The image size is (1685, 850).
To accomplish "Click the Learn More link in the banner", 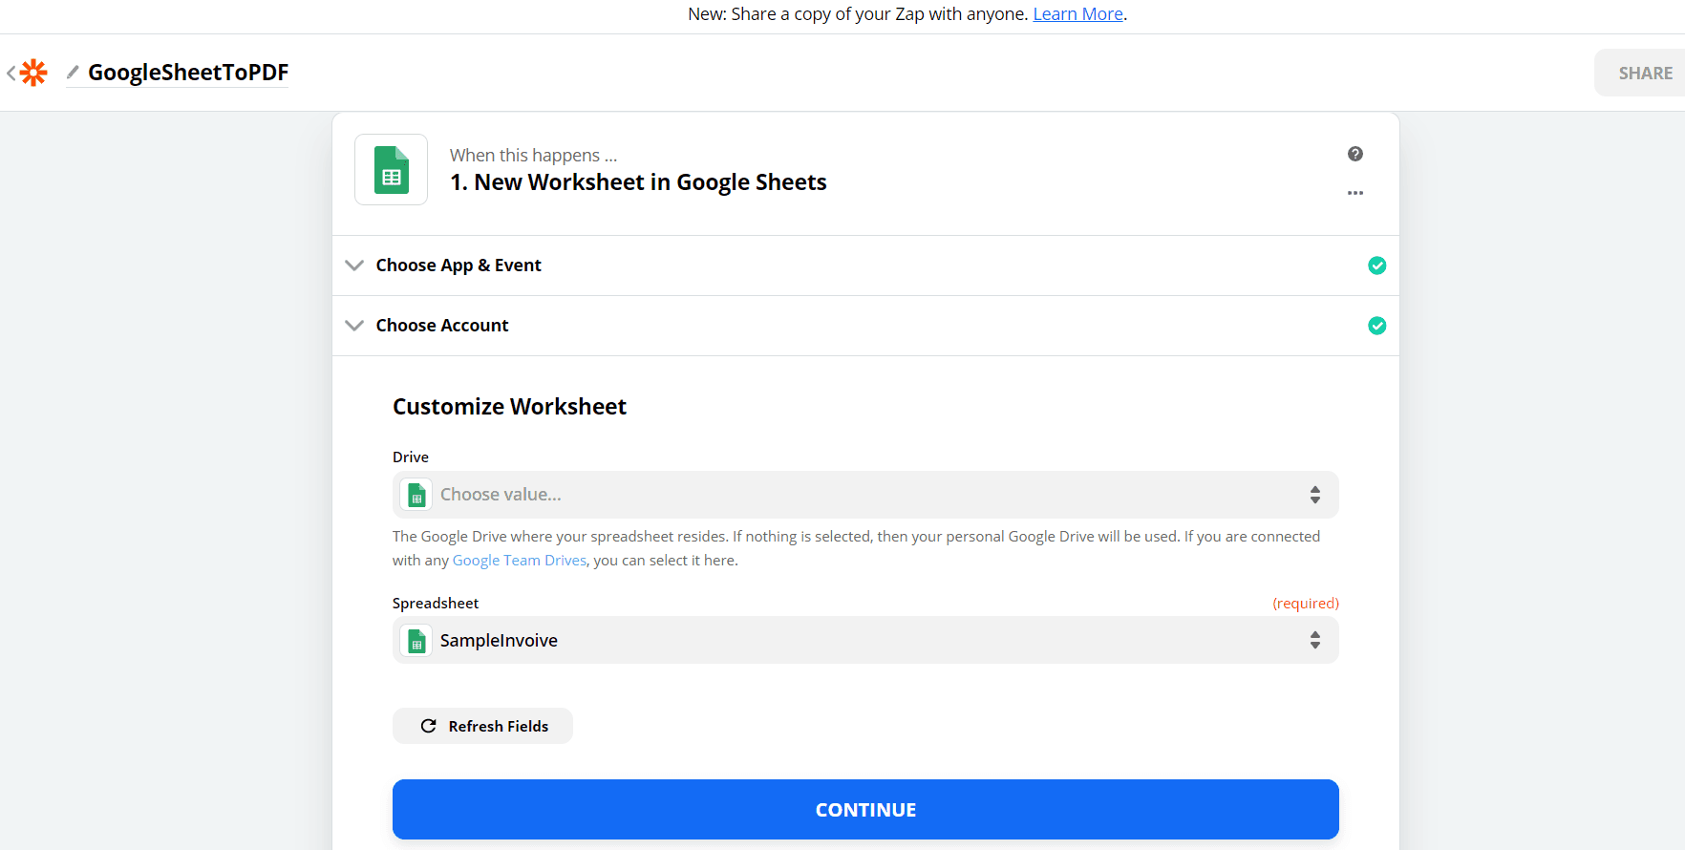I will [x=1077, y=13].
